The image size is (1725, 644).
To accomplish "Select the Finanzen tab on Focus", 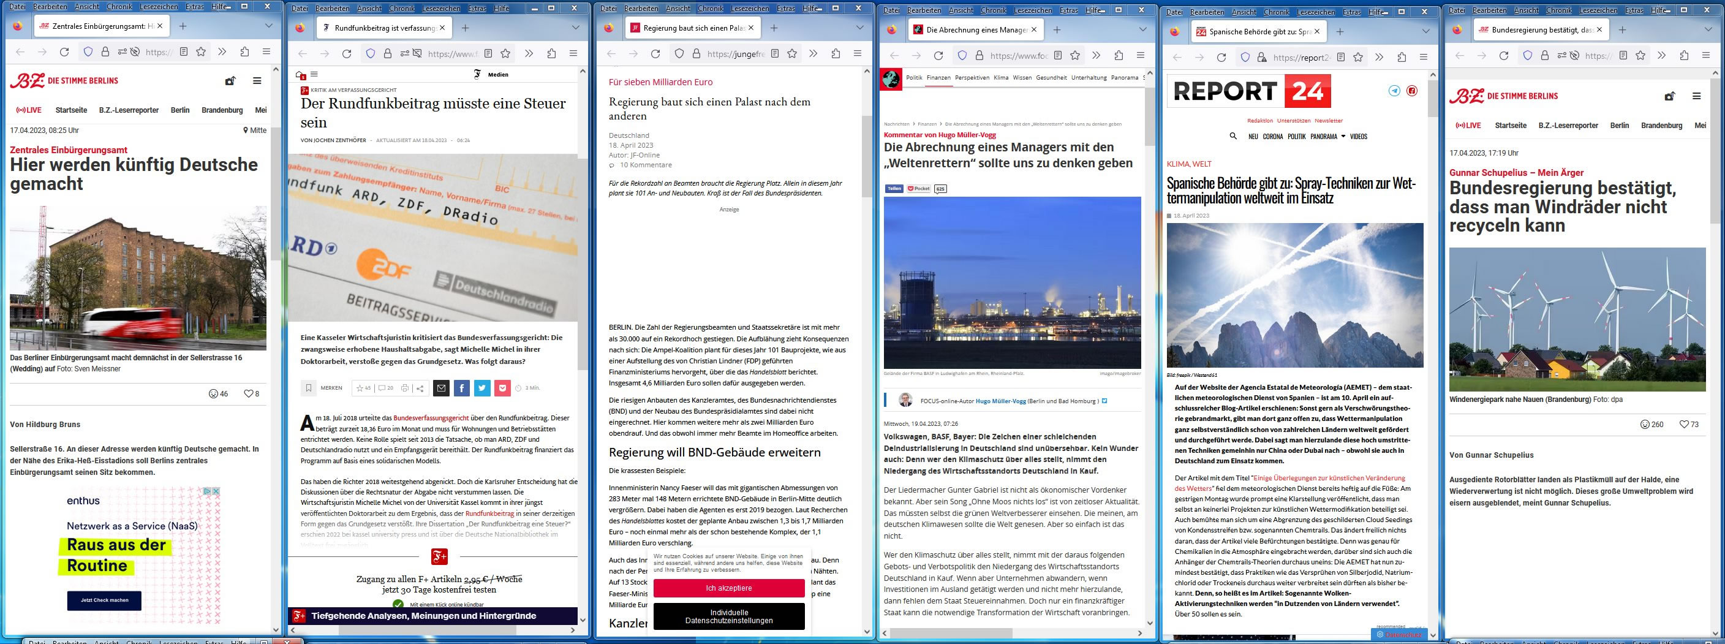I will [x=938, y=77].
